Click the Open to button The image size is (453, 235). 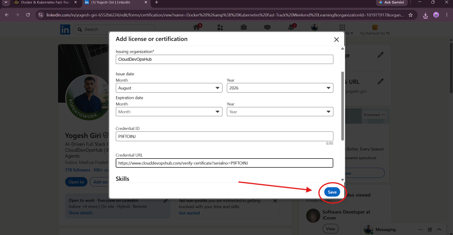76,182
